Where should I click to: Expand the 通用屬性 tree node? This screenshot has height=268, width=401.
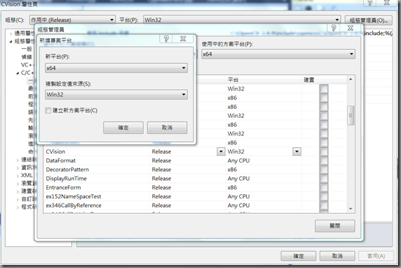coord(11,34)
